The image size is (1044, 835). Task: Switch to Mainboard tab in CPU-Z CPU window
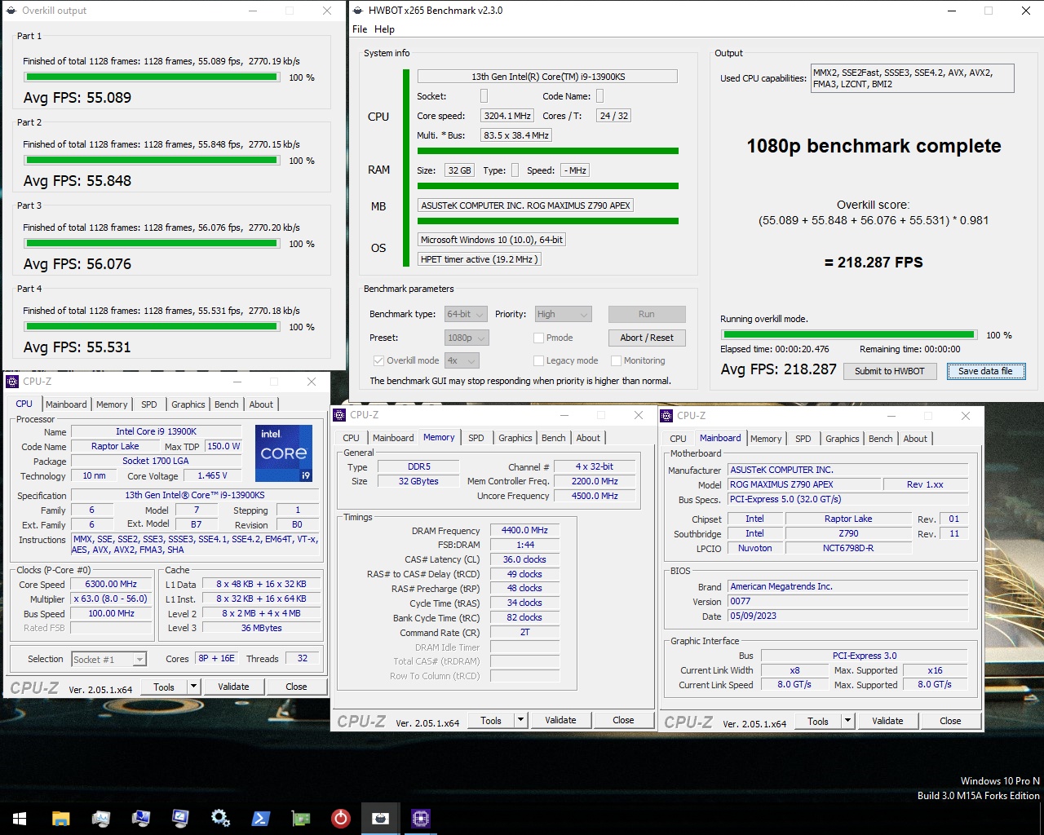[66, 404]
